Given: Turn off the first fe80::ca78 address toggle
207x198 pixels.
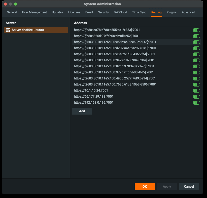Looking at the screenshot, I should click(x=196, y=30).
